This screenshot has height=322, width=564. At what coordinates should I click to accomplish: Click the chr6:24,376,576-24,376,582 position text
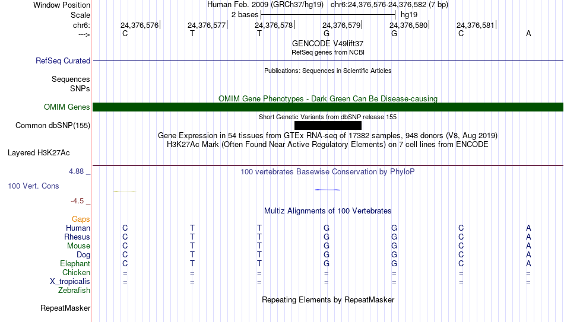[x=389, y=5]
